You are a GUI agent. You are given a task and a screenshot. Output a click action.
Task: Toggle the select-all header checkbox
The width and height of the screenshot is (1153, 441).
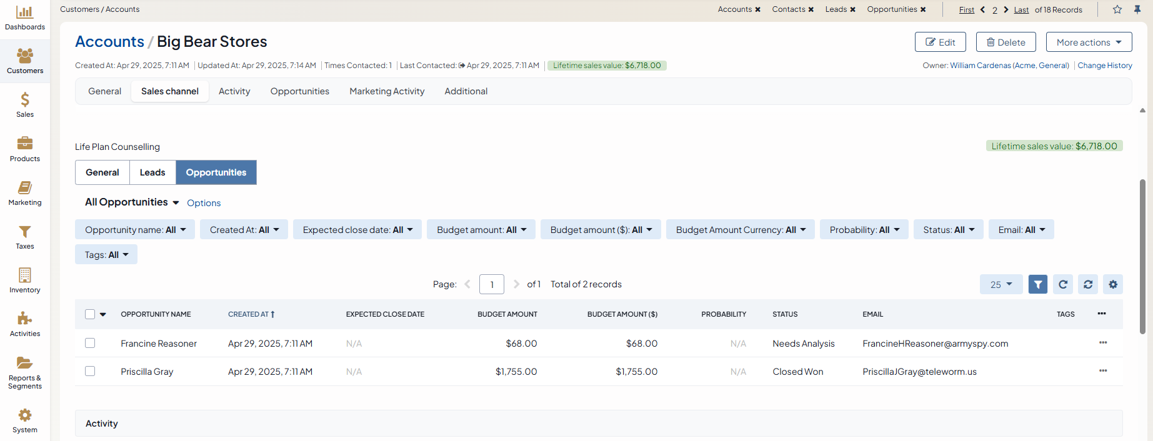[x=90, y=314]
